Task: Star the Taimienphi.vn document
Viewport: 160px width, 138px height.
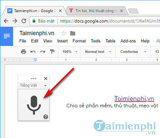Action: click(x=64, y=33)
